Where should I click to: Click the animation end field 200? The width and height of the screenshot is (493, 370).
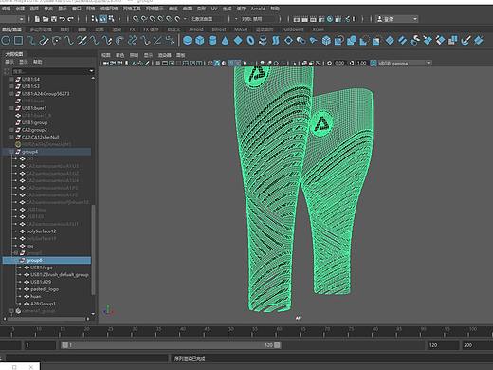coord(477,345)
